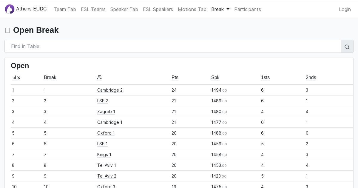358x188 pixels.
Task: Click the icon beside Open Break title
Action: coord(7,30)
